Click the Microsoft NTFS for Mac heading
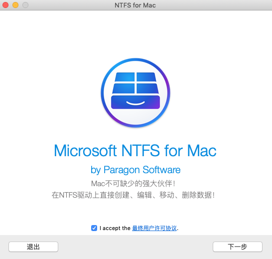272x259 pixels. click(x=135, y=151)
